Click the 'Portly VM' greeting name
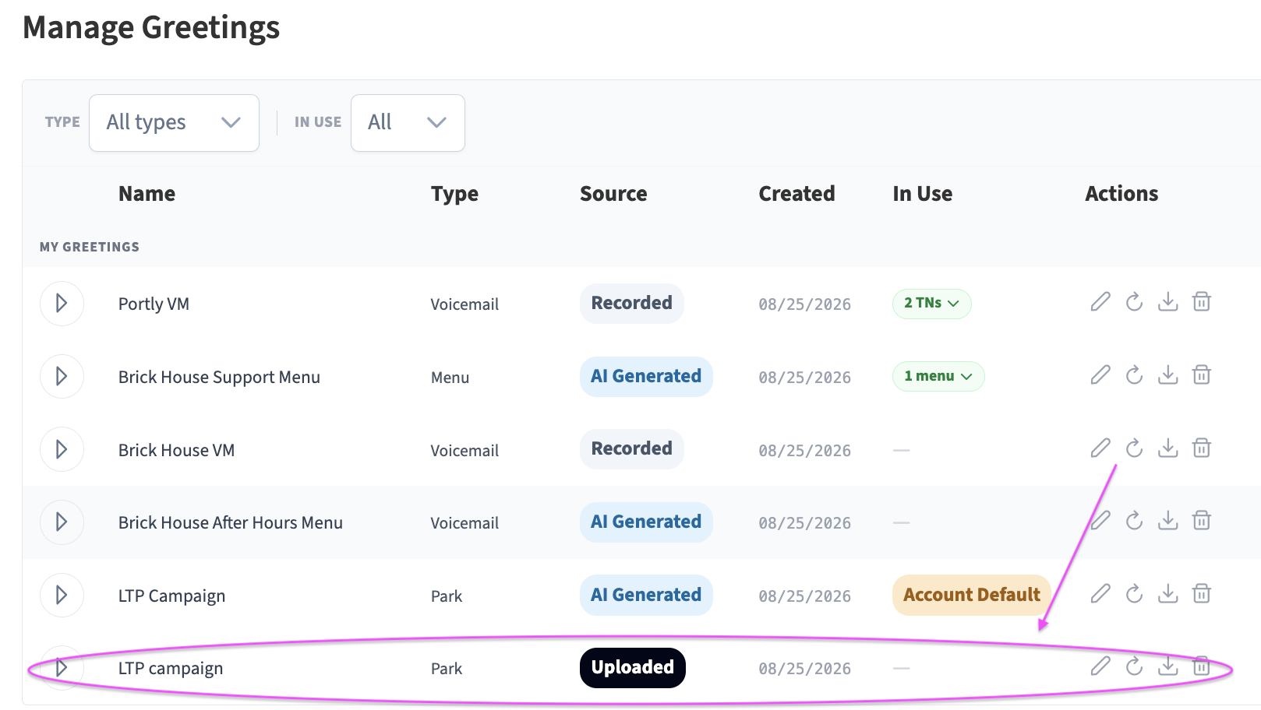1261x710 pixels. click(154, 304)
